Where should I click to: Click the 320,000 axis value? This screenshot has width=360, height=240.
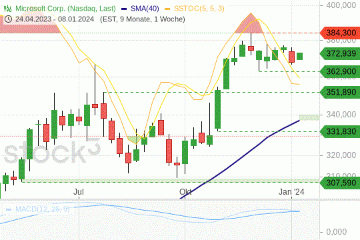[x=341, y=155]
